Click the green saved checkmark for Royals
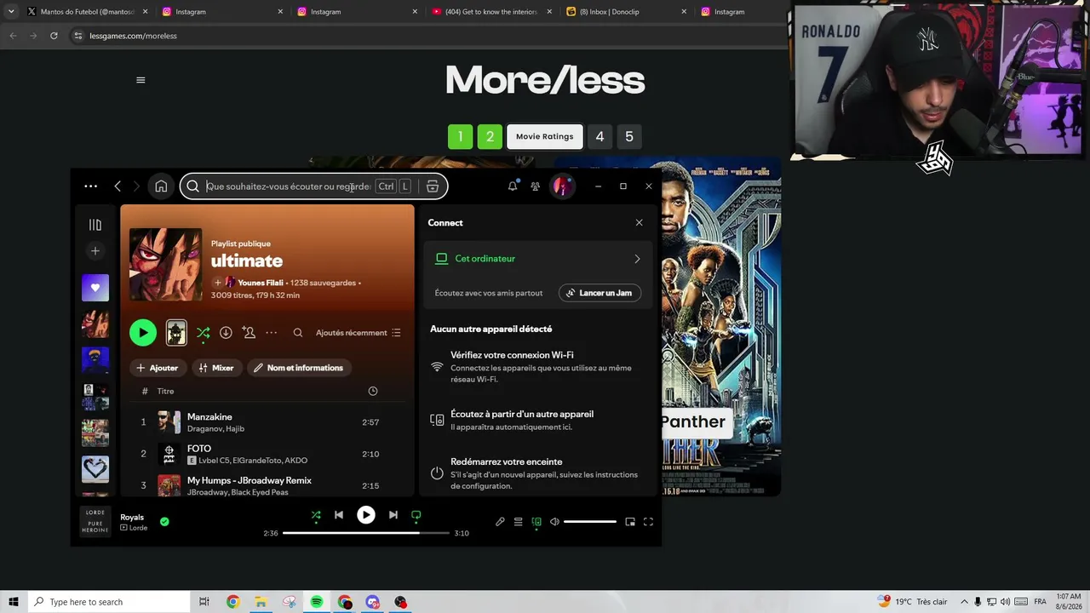Image resolution: width=1090 pixels, height=613 pixels. [x=164, y=522]
